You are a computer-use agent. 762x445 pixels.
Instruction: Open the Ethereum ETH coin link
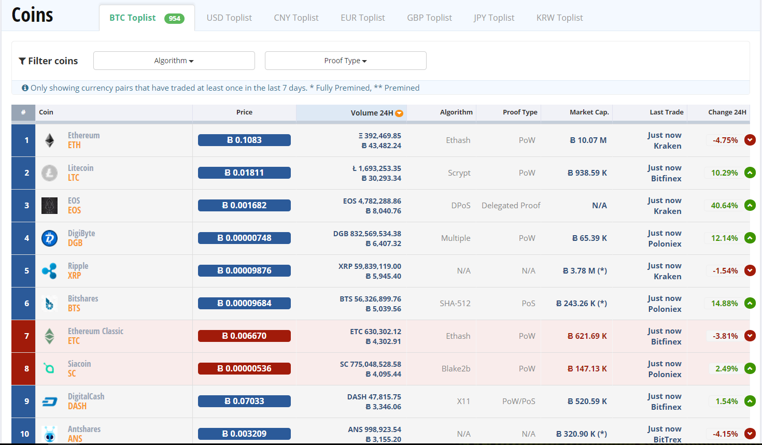pos(83,140)
